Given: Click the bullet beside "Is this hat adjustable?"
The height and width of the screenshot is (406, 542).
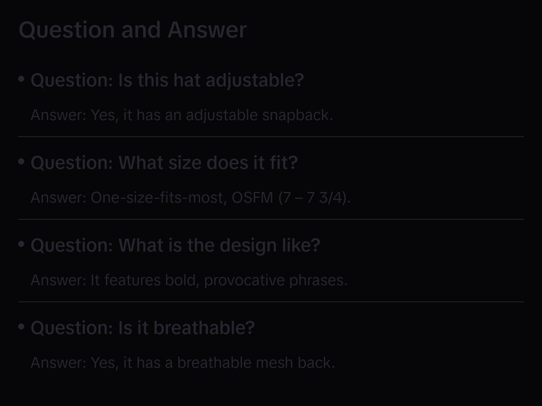Looking at the screenshot, I should [x=22, y=79].
